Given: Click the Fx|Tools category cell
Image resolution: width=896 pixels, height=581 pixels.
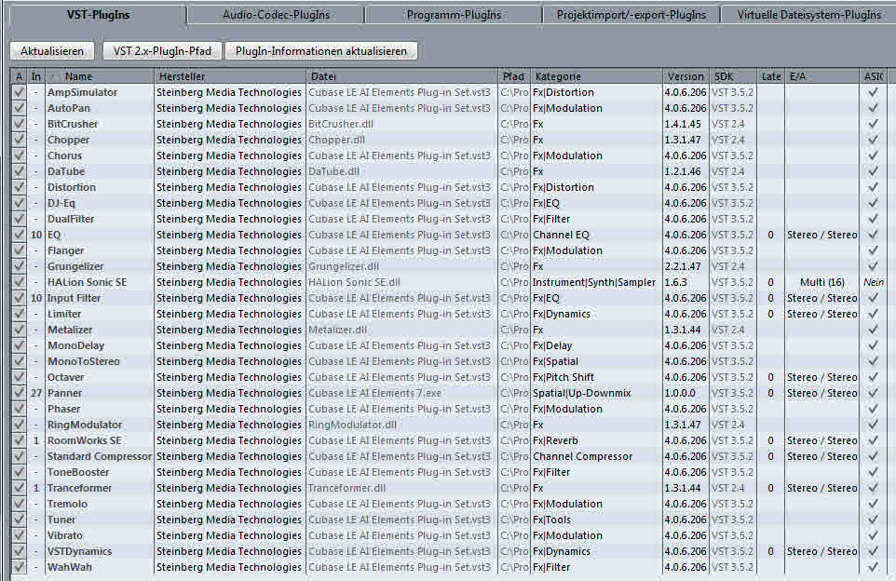Looking at the screenshot, I should (x=551, y=520).
